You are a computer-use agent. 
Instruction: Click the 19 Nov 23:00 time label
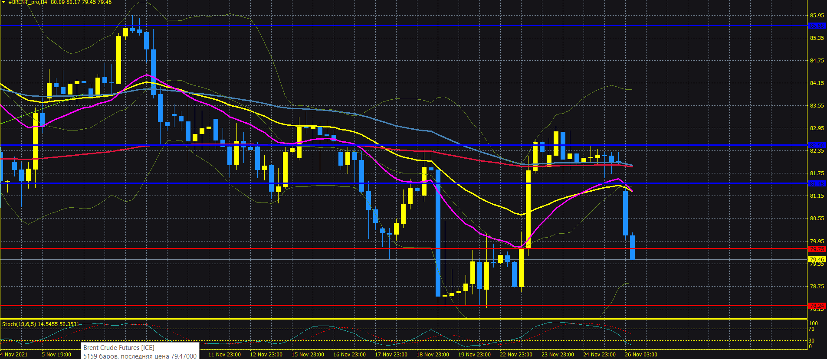tap(474, 354)
